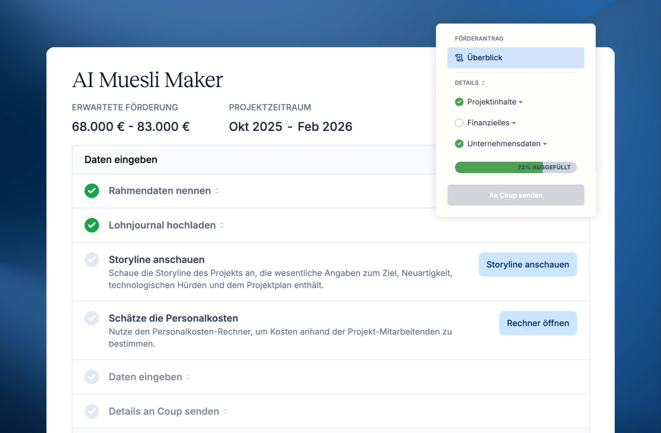
Task: Open the calculator with Rechner öffnen
Action: pos(538,323)
